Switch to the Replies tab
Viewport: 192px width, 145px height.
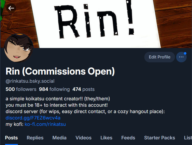coord(35,138)
